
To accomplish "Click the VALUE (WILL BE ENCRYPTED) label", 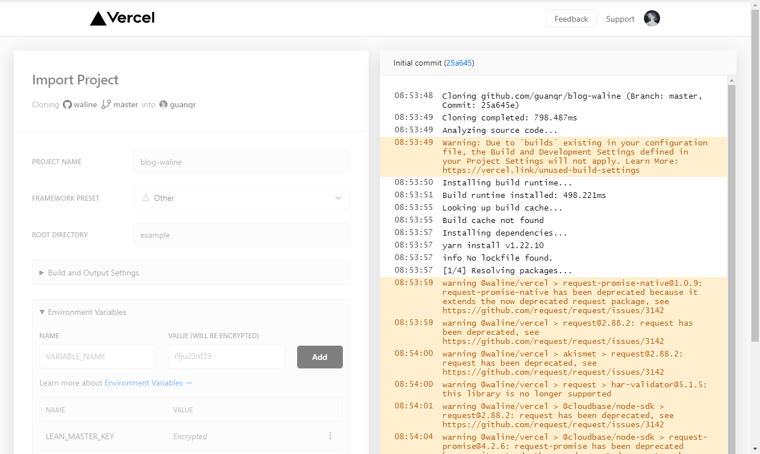I will pos(214,336).
